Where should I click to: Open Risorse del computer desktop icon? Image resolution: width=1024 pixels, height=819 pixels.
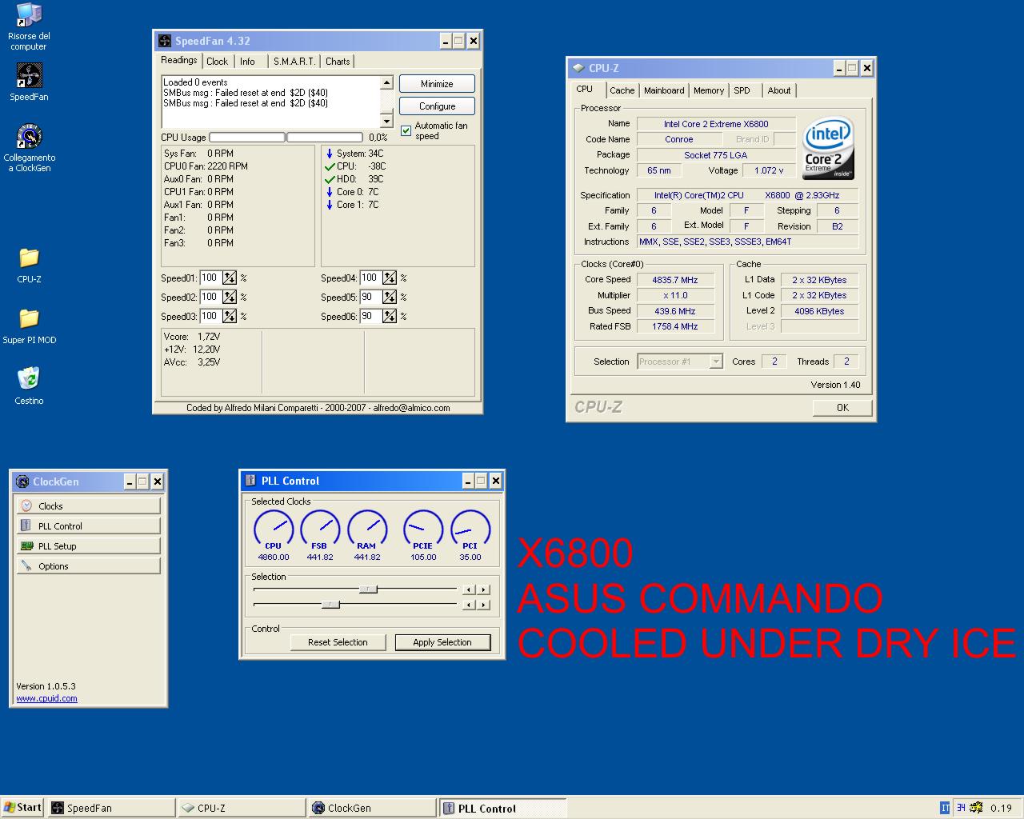29,26
